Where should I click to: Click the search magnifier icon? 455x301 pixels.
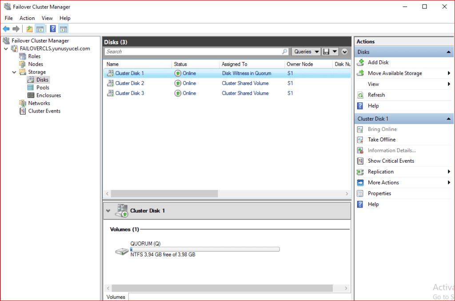[284, 51]
